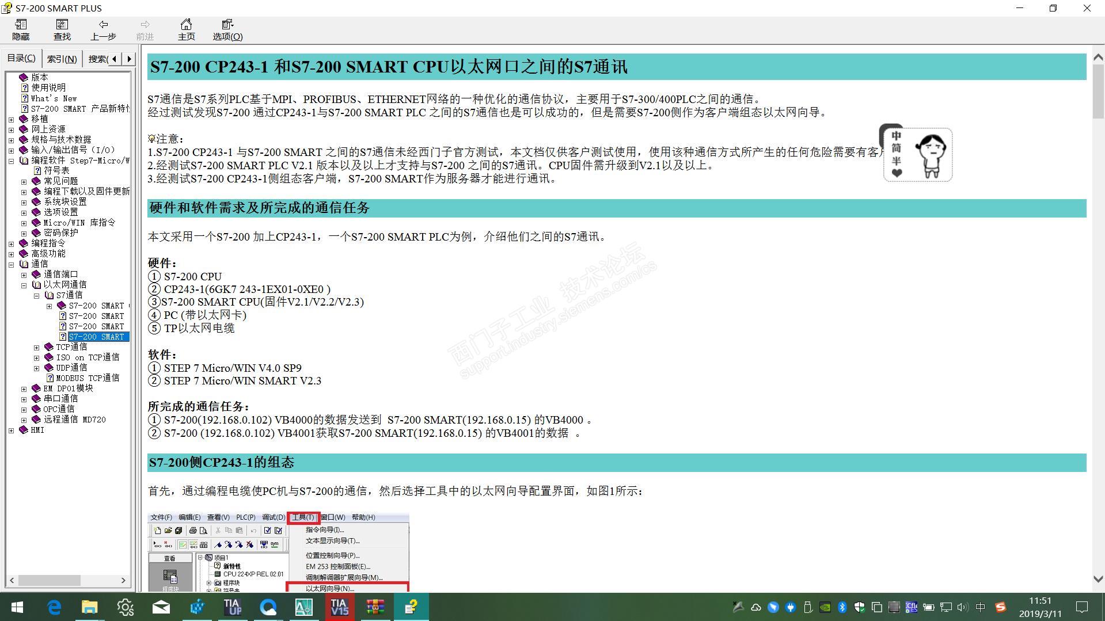
Task: Switch to the 索引(N) tab
Action: click(62, 59)
